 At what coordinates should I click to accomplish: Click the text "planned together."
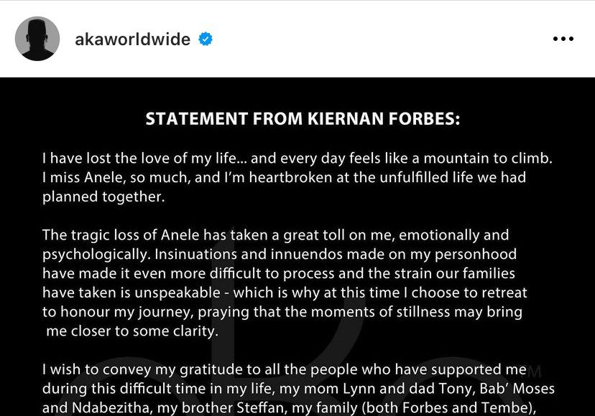[103, 196]
